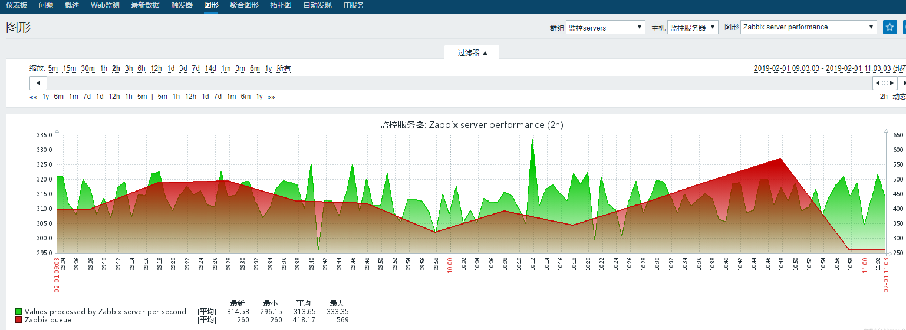Shift time forward by 1d
Screen dimensions: 906x330
pyautogui.click(x=205, y=97)
